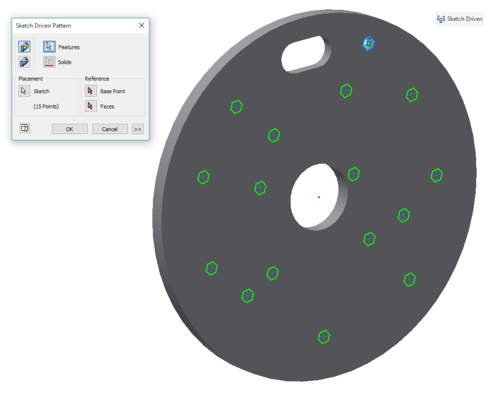Activate the Faces reference selector

click(91, 106)
